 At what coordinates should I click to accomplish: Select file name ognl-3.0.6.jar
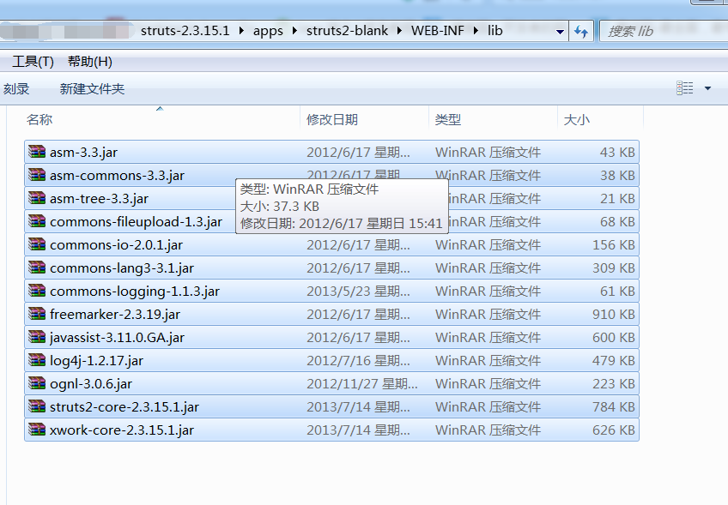point(91,384)
